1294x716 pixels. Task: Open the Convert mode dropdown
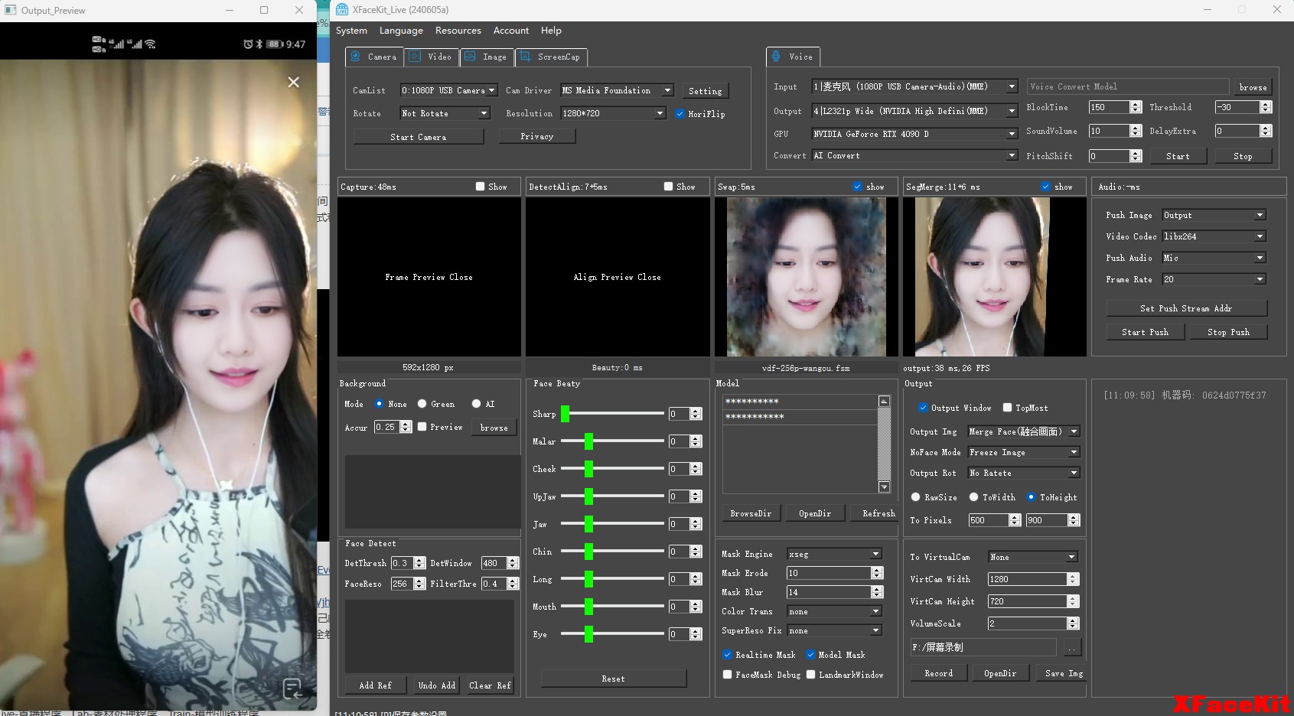914,155
